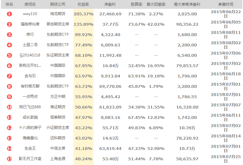Click the rank 15 red circle badge
The height and width of the screenshot is (165, 243).
click(x=9, y=159)
